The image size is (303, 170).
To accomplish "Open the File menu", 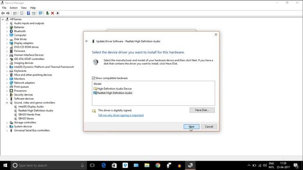I will [4, 8].
